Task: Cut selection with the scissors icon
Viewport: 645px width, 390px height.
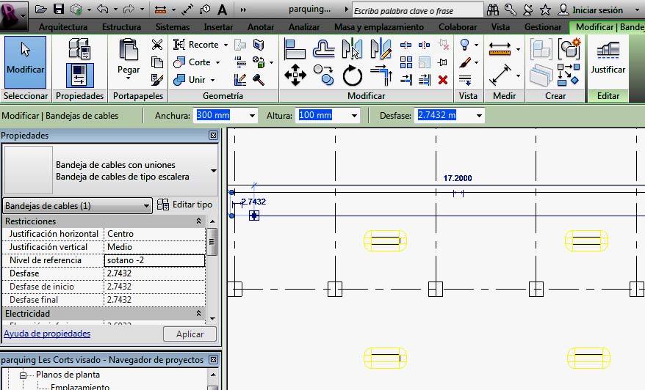Action: pyautogui.click(x=156, y=45)
